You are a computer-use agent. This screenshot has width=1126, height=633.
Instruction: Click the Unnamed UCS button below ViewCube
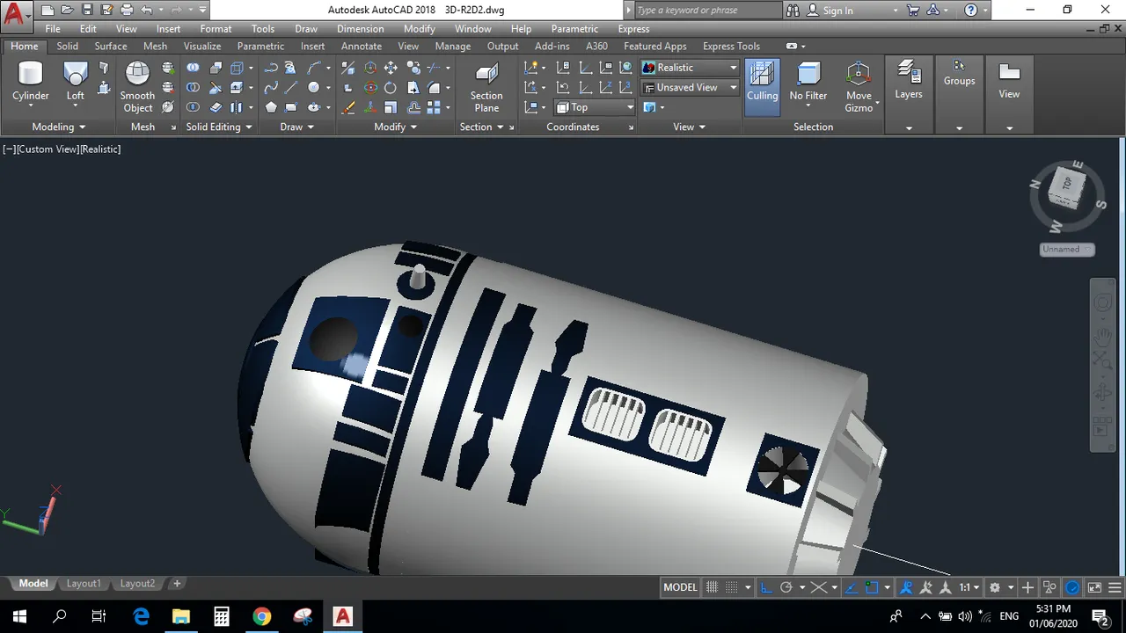coord(1066,249)
